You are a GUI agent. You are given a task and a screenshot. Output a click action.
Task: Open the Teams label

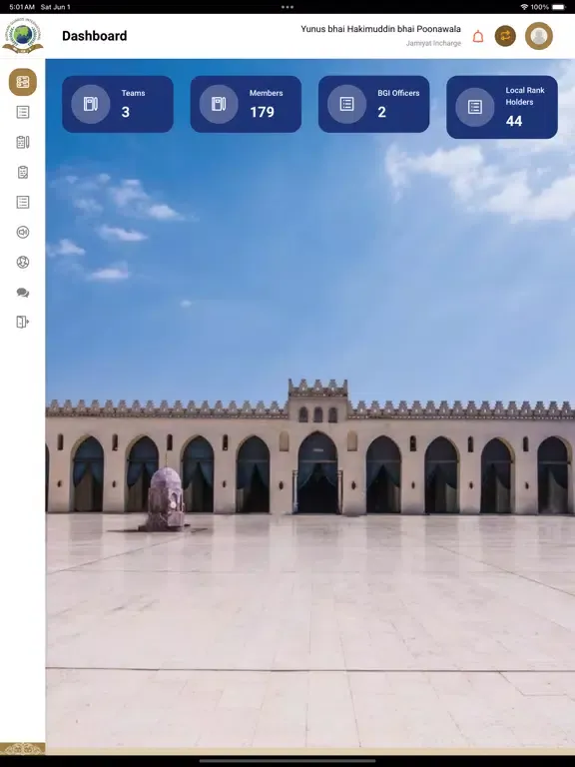click(133, 93)
